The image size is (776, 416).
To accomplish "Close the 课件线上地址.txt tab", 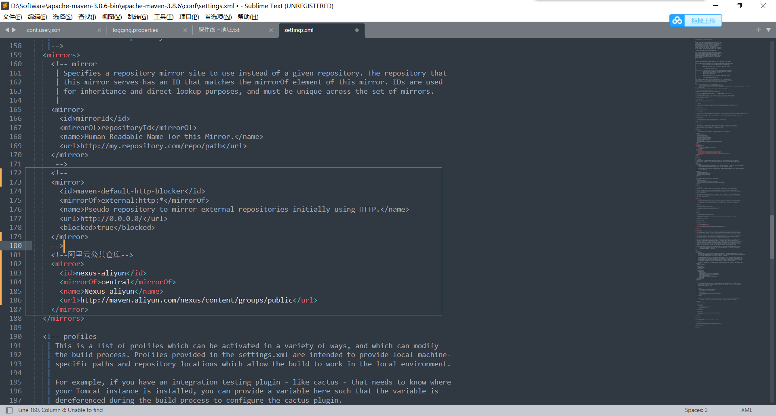I will click(271, 30).
